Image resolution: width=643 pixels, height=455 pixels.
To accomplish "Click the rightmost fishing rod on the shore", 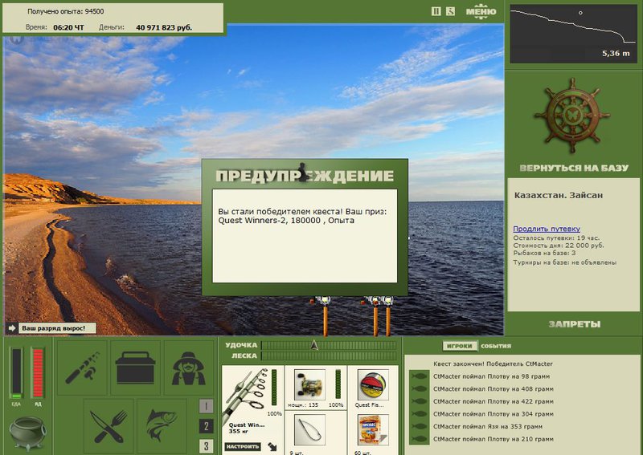I will (387, 316).
